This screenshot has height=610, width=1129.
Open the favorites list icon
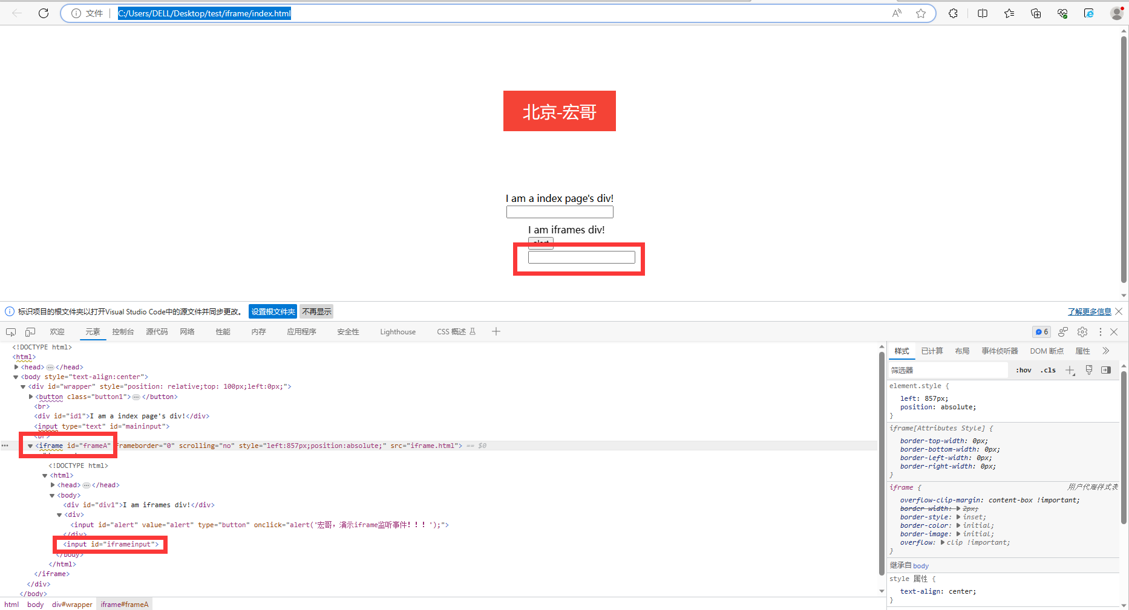coord(1009,13)
